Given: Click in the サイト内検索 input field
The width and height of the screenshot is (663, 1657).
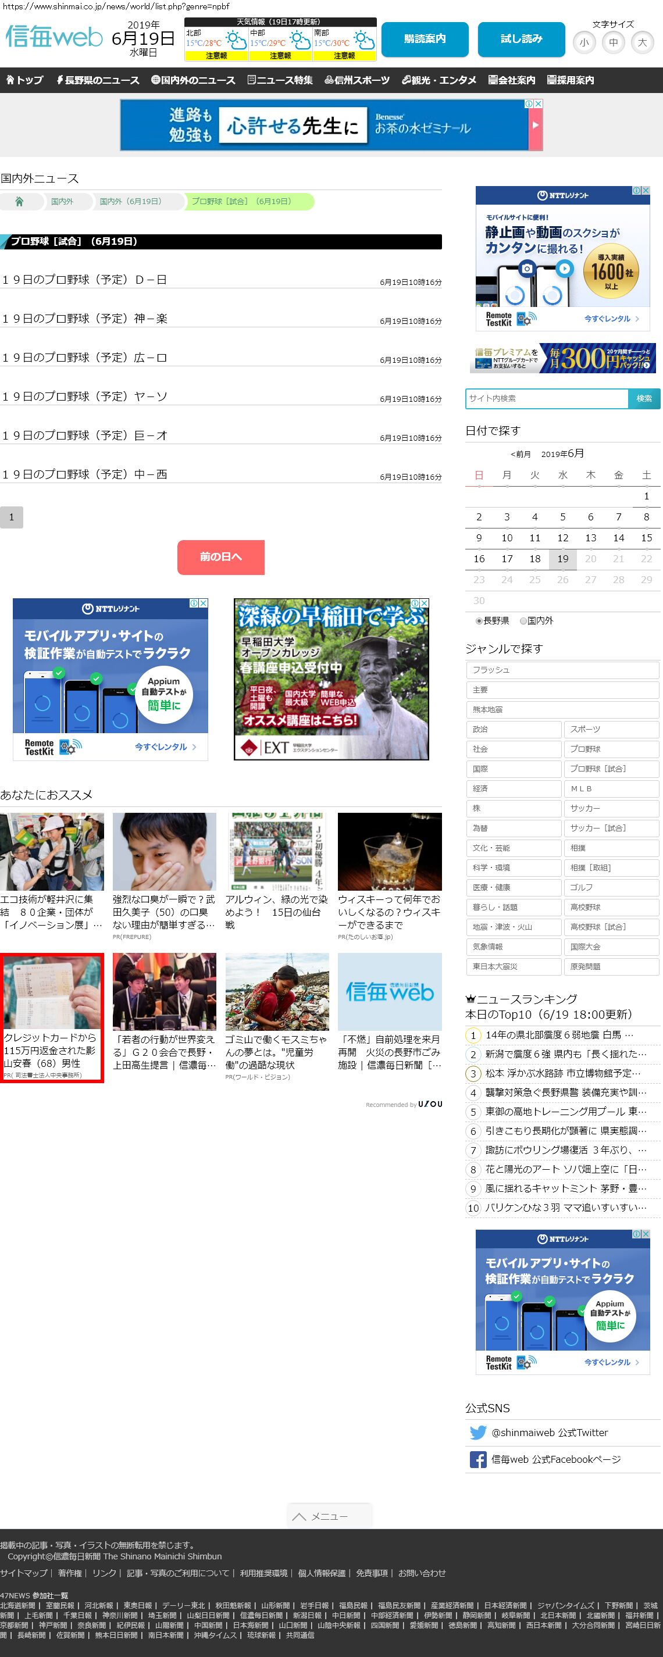Looking at the screenshot, I should [x=547, y=398].
